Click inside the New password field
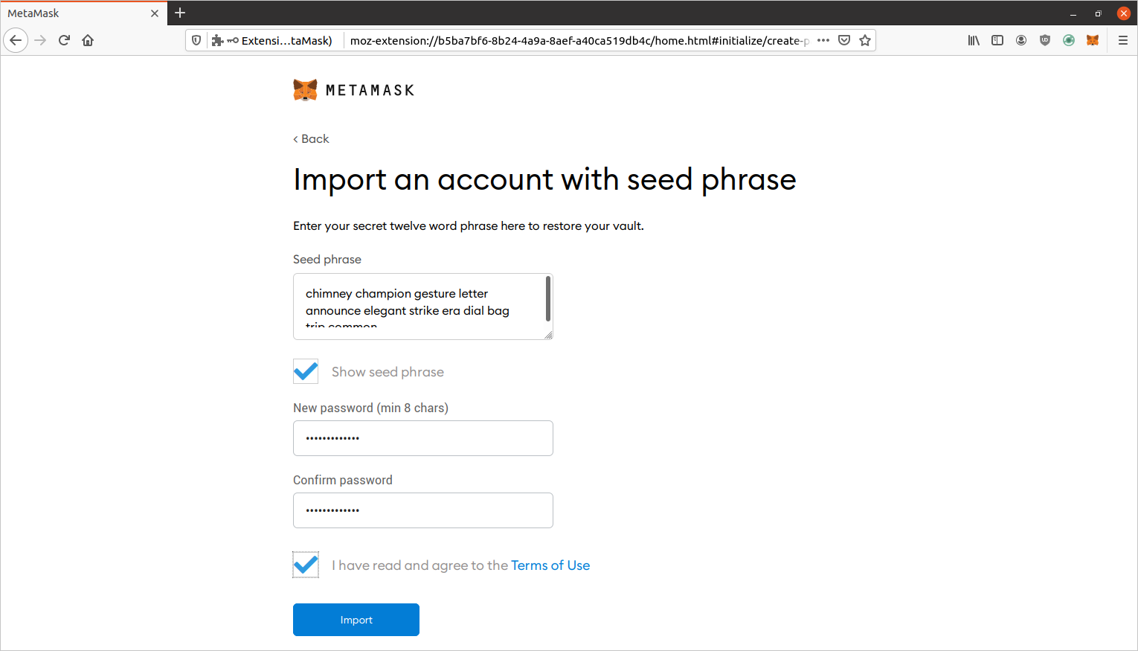1138x651 pixels. pyautogui.click(x=422, y=438)
